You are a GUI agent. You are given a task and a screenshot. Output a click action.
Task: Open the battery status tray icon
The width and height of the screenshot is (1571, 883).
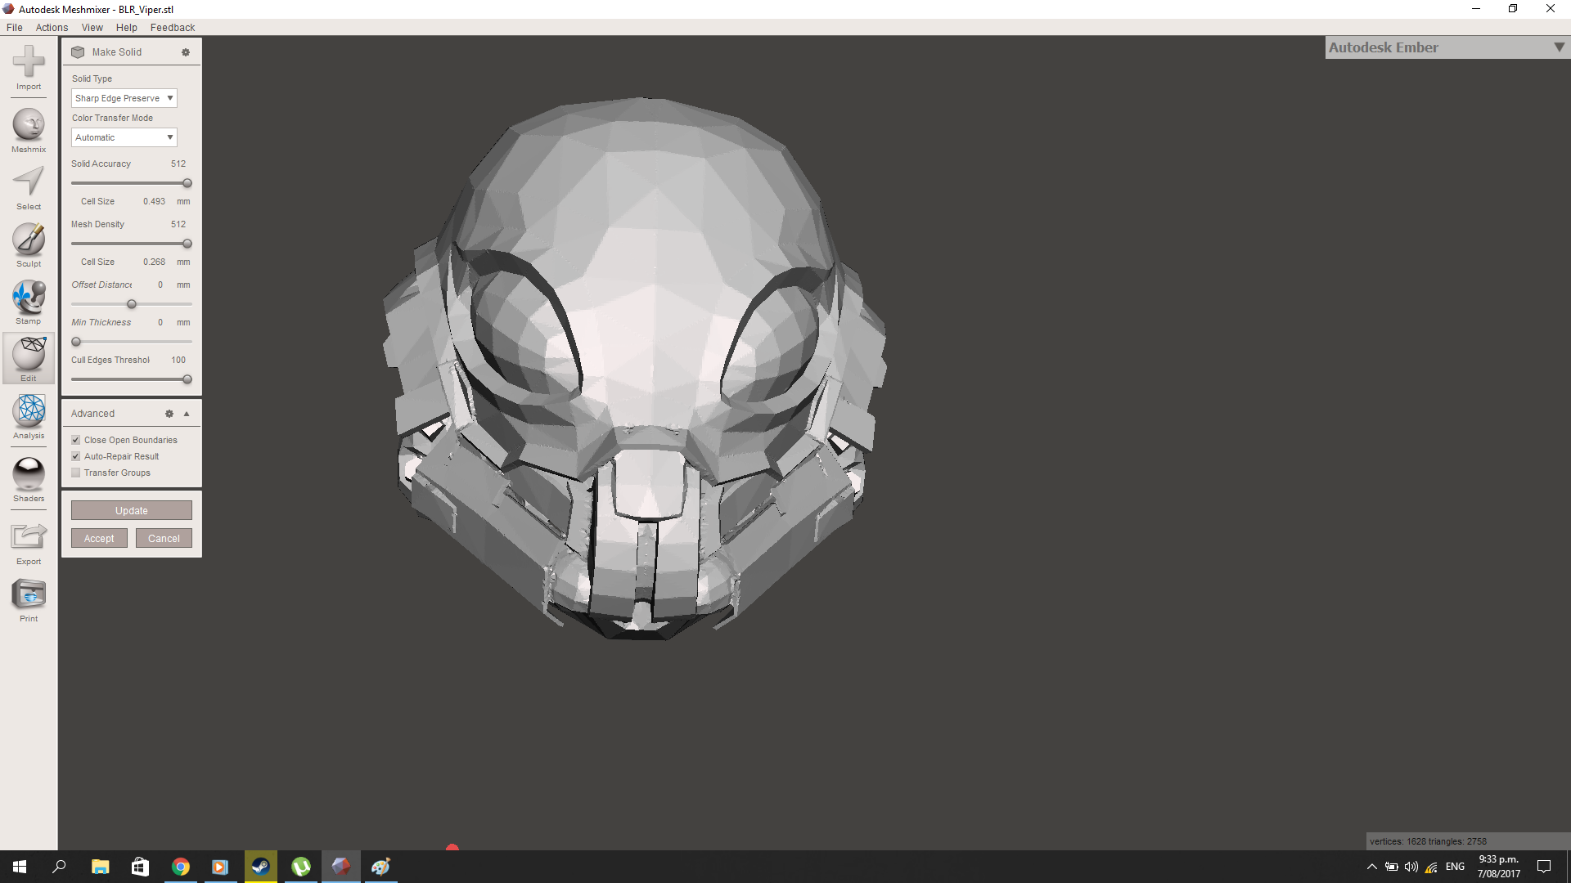pyautogui.click(x=1391, y=867)
